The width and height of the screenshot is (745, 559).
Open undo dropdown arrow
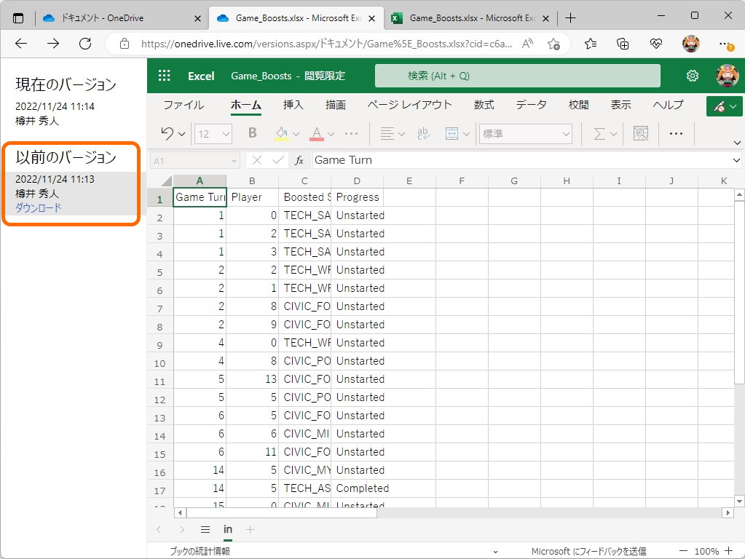(181, 135)
